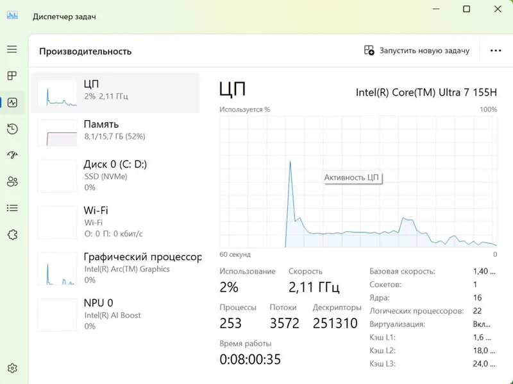This screenshot has height=384, width=513.
Task: Select Диск 0 (C: D:) entry
Action: click(115, 176)
